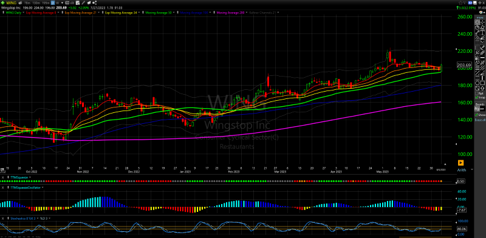Select the vertical line drawing tool
This screenshot has width=486, height=238.
pos(482,78)
